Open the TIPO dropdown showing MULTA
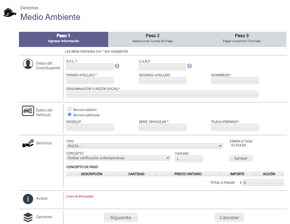Image resolution: width=290 pixels, height=224 pixels. (145, 146)
